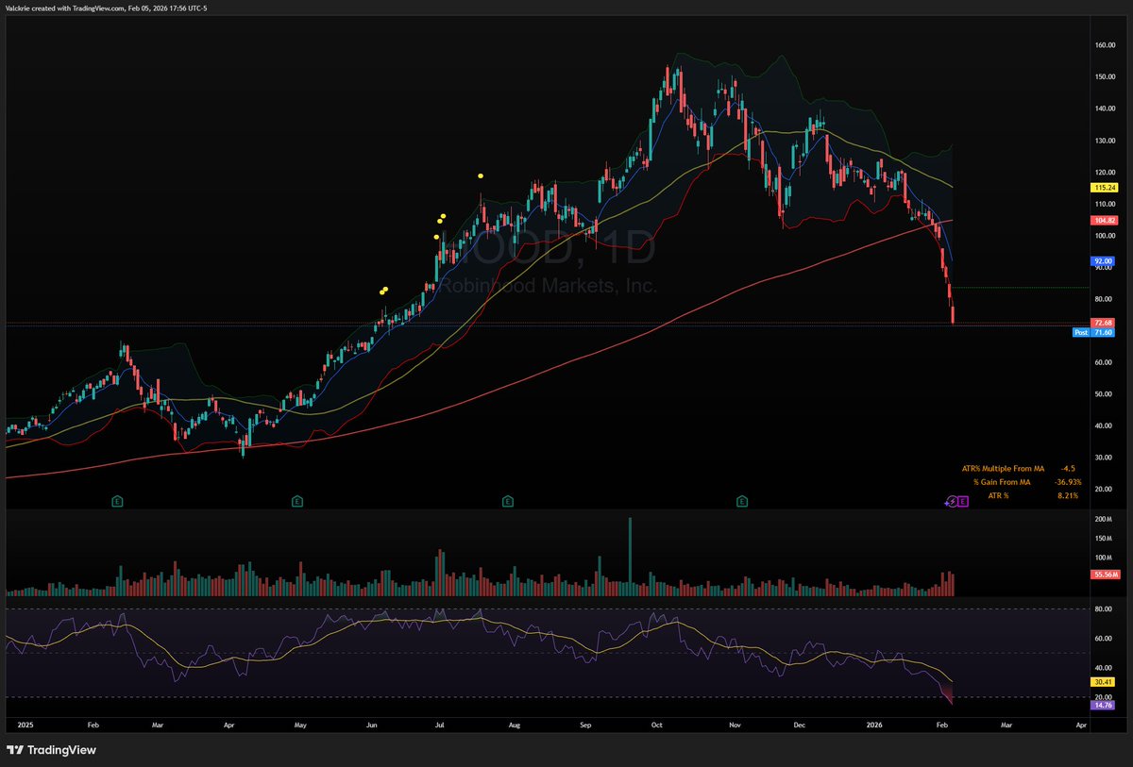Screen dimensions: 1133x767
Task: Select the Dec label on the time axis
Action: (799, 725)
